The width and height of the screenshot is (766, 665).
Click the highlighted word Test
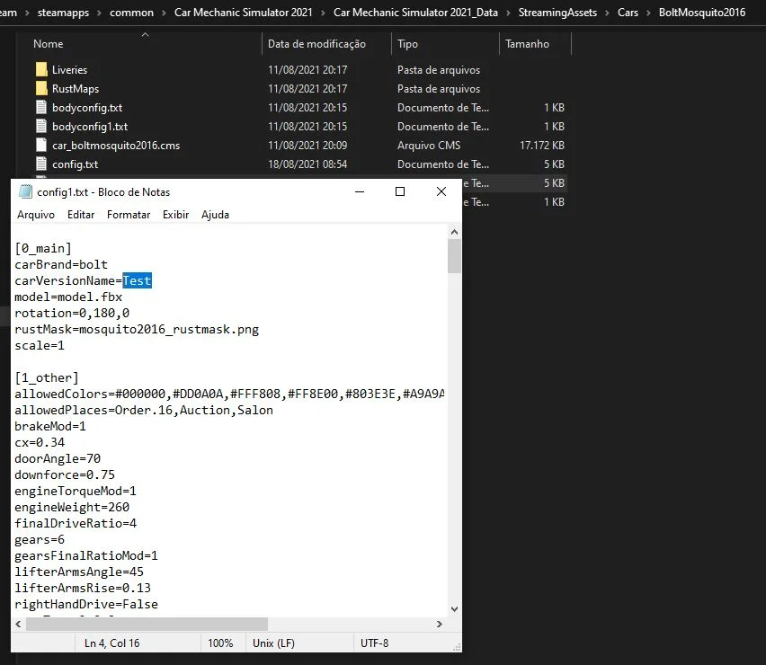point(138,280)
